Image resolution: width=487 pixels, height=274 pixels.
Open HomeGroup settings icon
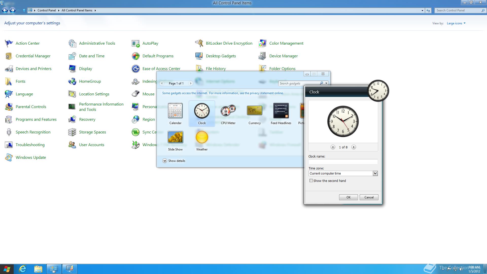tap(72, 81)
